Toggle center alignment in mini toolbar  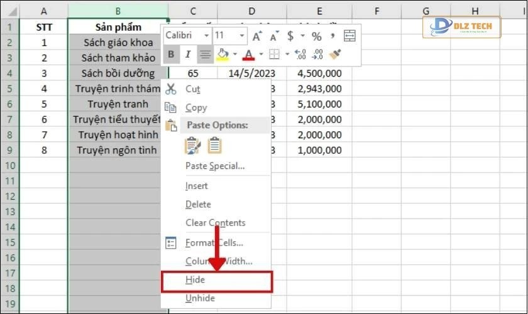(x=205, y=54)
